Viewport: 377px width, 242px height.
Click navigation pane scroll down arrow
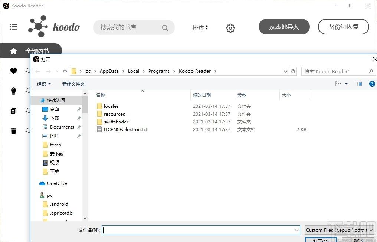(85, 218)
